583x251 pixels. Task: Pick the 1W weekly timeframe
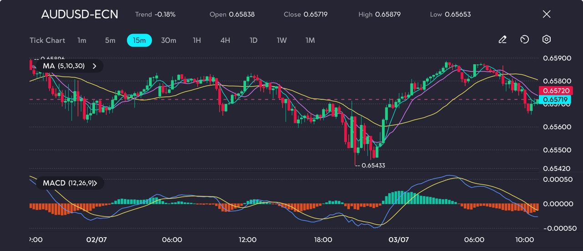[282, 40]
